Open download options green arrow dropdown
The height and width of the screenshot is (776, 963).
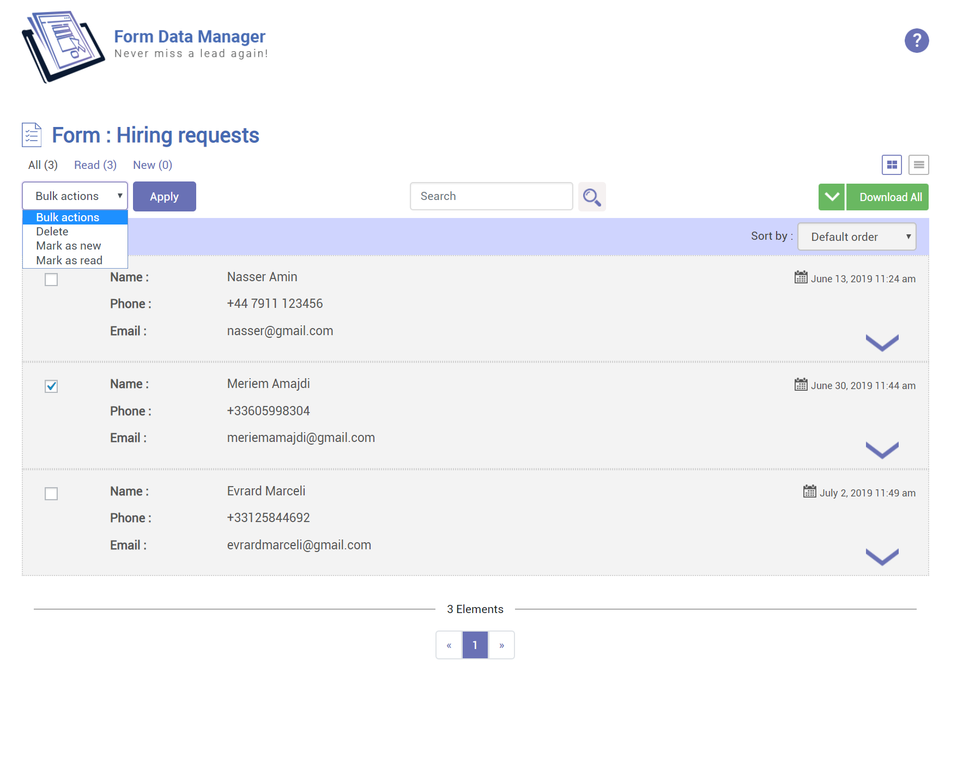[831, 197]
